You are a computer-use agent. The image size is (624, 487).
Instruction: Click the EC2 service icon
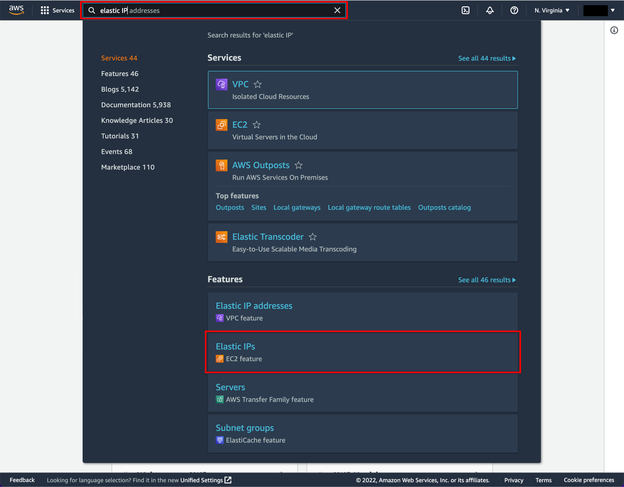(x=222, y=125)
